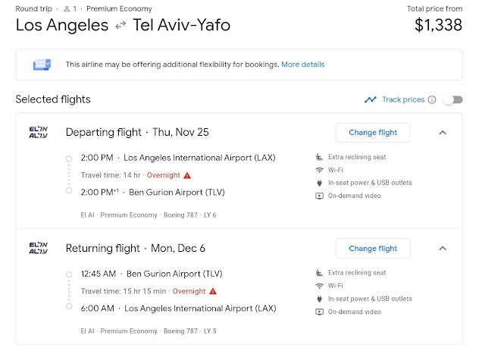The image size is (485, 355).
Task: Open the Track prices info icon
Action: click(432, 99)
